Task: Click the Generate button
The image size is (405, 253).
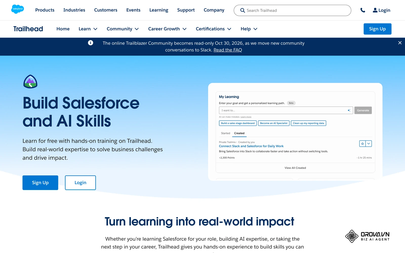Action: pyautogui.click(x=363, y=110)
